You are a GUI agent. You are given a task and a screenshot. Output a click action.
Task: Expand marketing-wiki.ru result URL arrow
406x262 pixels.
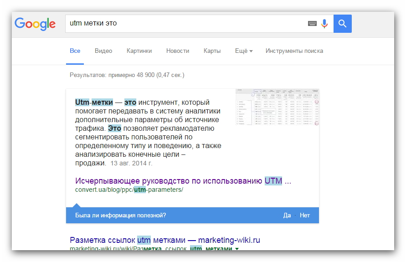click(x=236, y=249)
